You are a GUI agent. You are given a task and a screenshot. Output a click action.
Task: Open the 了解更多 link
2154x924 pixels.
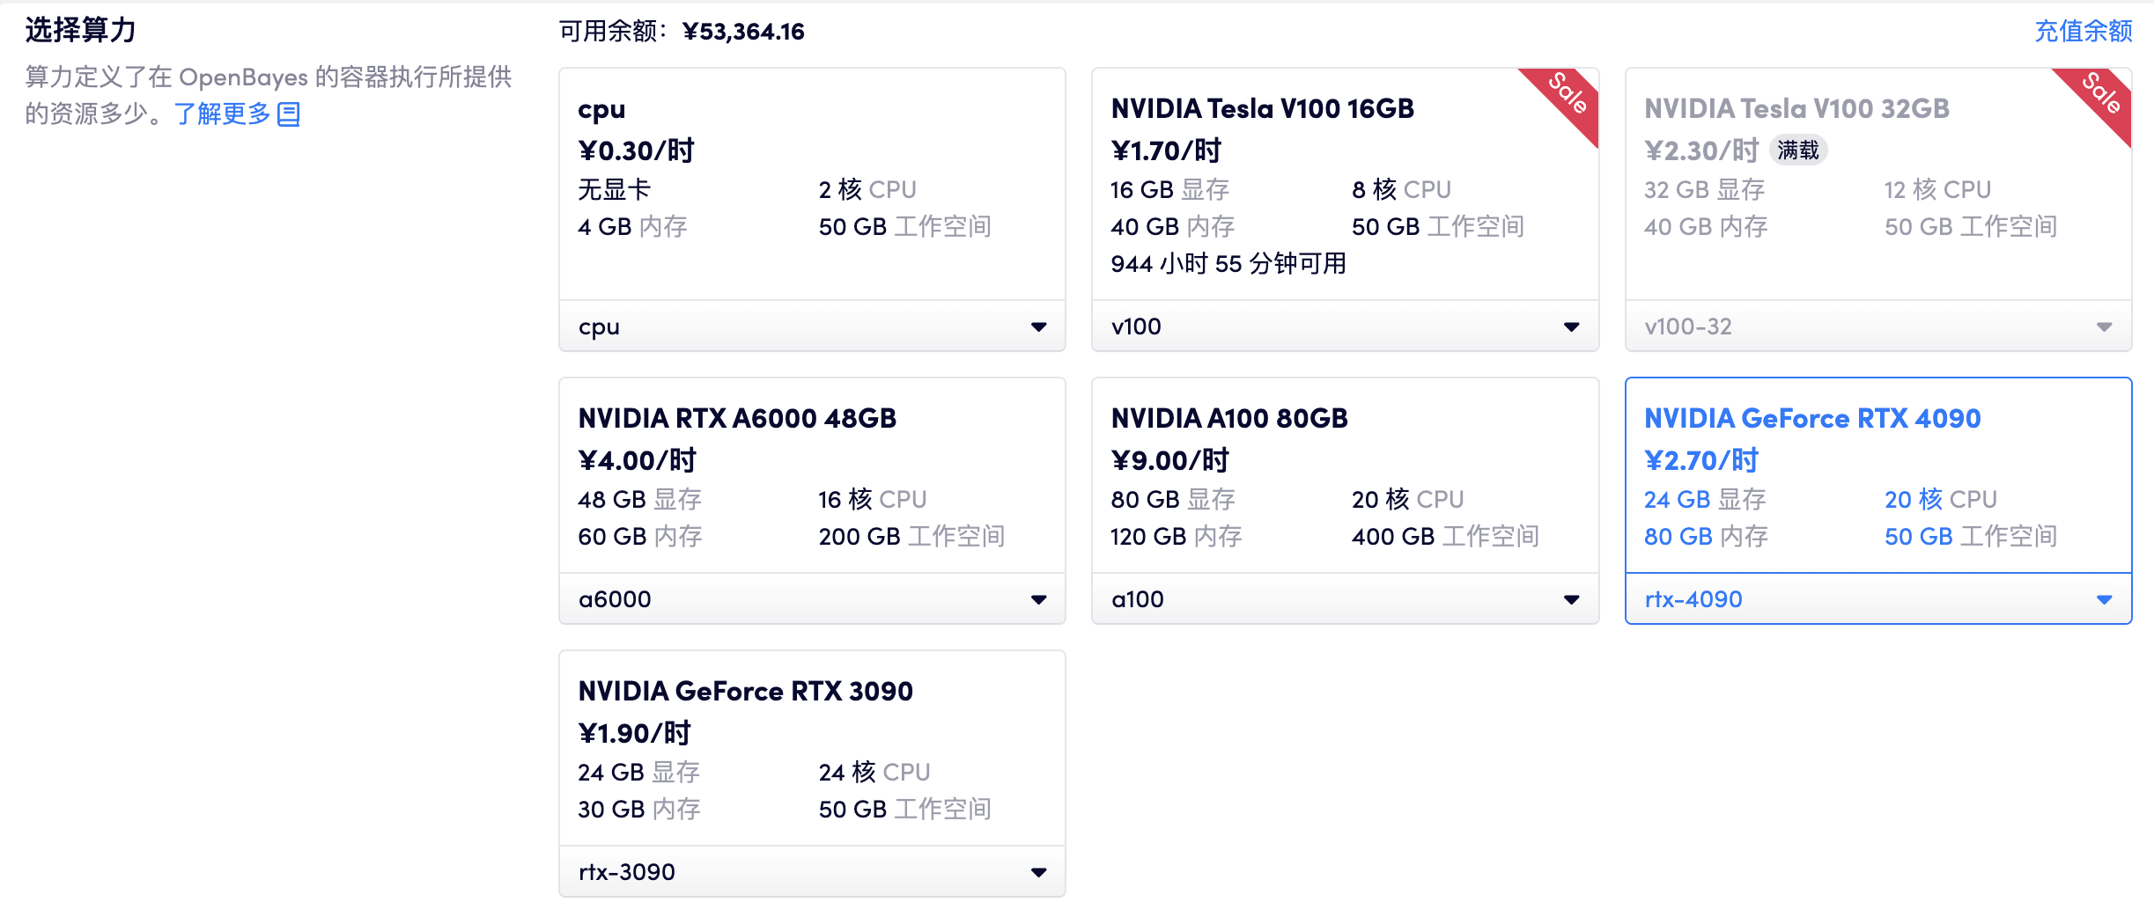point(222,114)
